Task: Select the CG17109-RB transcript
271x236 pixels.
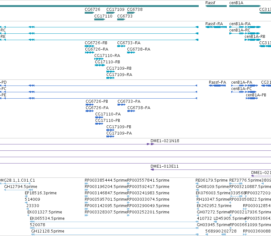Action: 111,72
